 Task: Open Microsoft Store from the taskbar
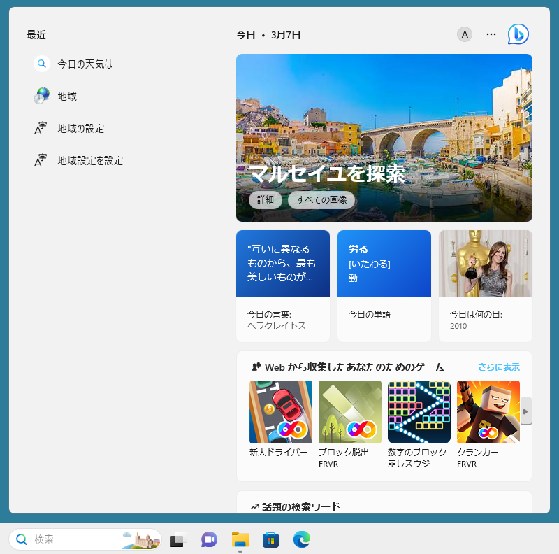tap(270, 539)
